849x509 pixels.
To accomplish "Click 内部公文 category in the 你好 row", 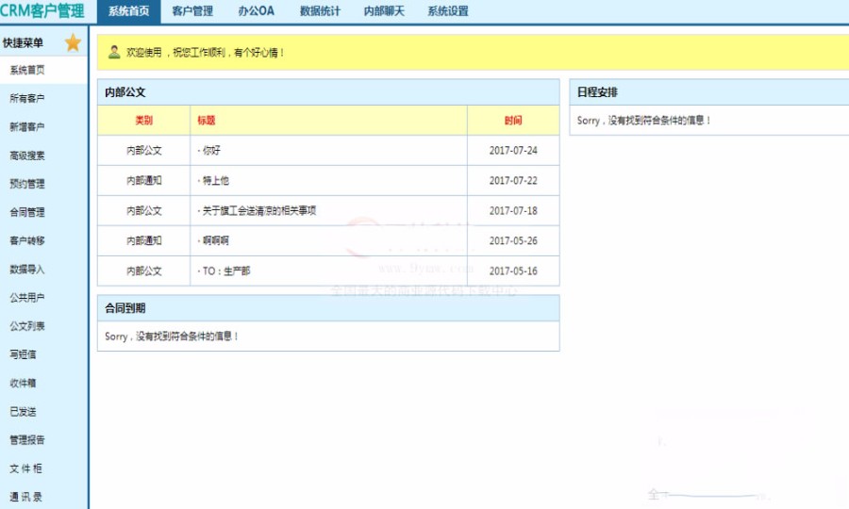I will tap(144, 151).
